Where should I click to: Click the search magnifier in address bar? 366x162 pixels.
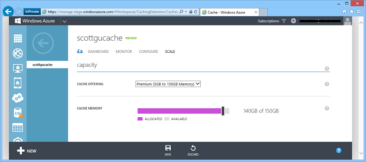[181, 12]
